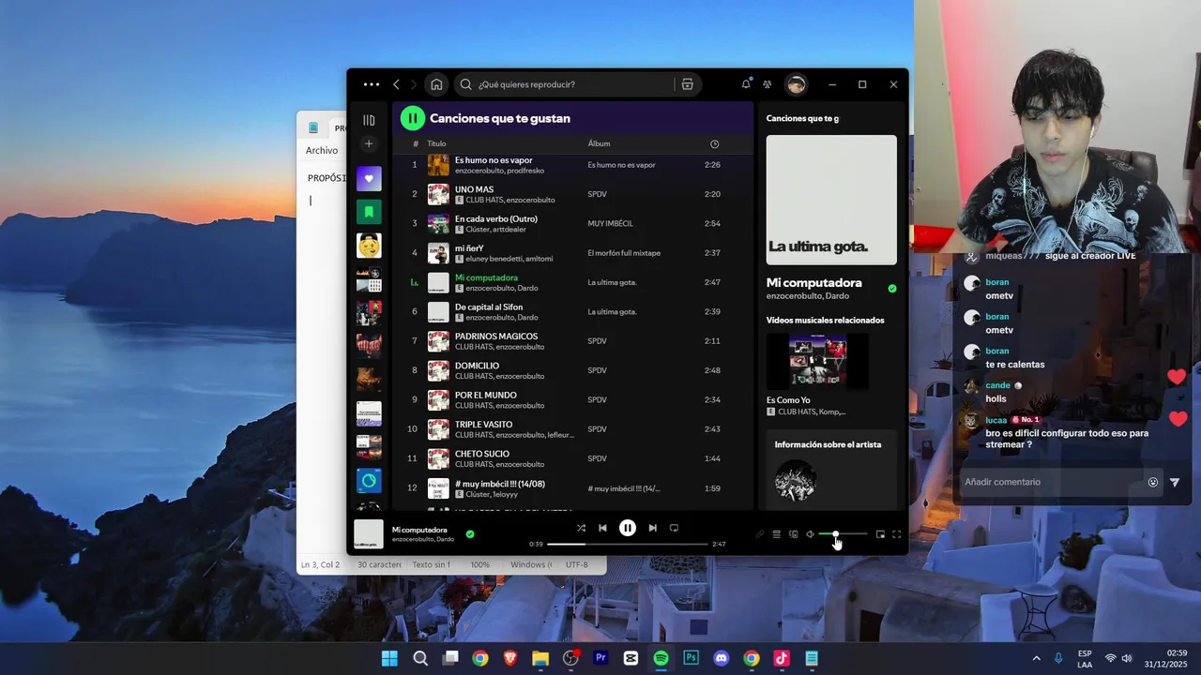
Task: Enter full screen mode in Spotify
Action: (897, 534)
